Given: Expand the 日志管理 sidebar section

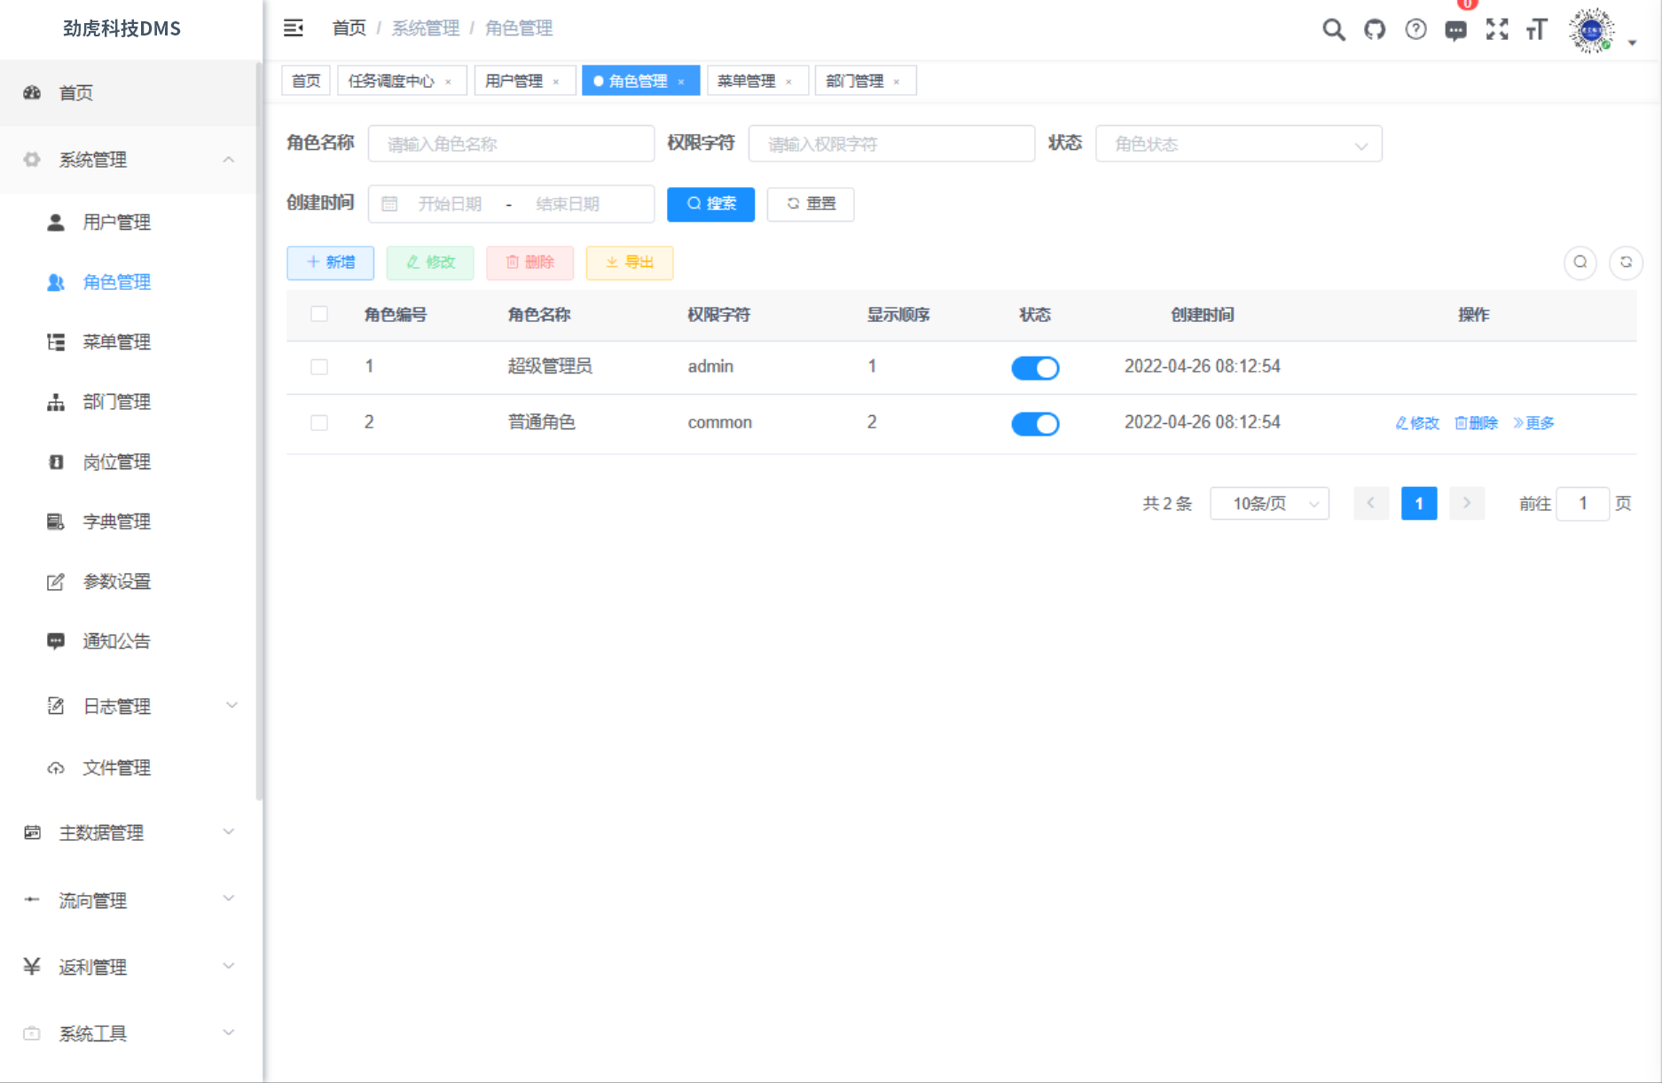Looking at the screenshot, I should (x=115, y=706).
